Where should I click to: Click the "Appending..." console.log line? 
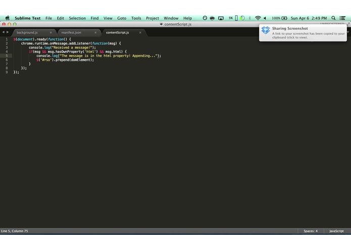98,56
